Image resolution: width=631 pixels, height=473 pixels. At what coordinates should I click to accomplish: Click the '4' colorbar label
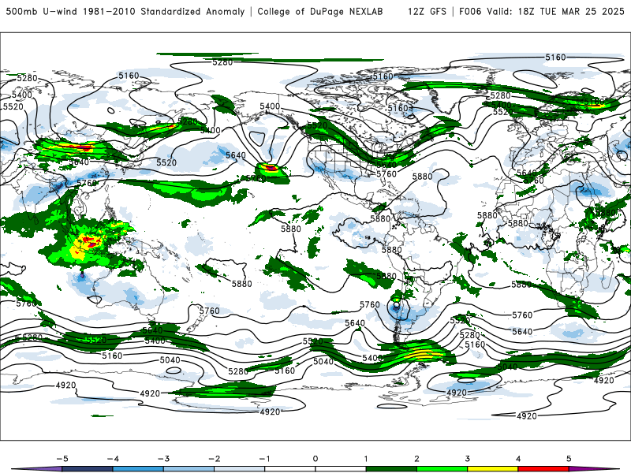click(518, 459)
